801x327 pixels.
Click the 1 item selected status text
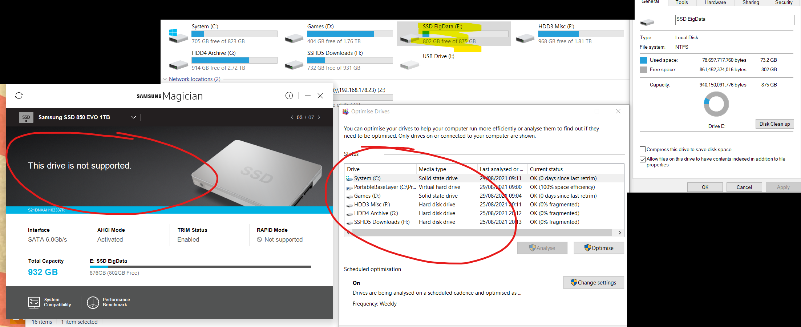click(x=79, y=322)
